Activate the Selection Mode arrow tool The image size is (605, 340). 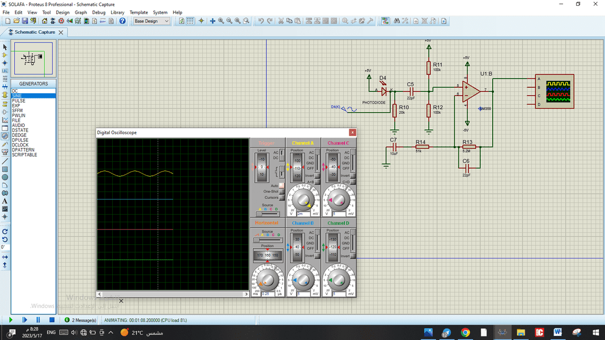tap(5, 47)
